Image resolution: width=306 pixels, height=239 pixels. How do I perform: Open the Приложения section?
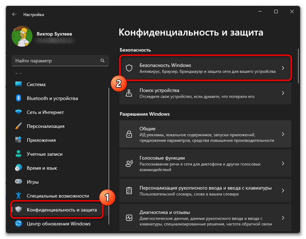click(60, 140)
